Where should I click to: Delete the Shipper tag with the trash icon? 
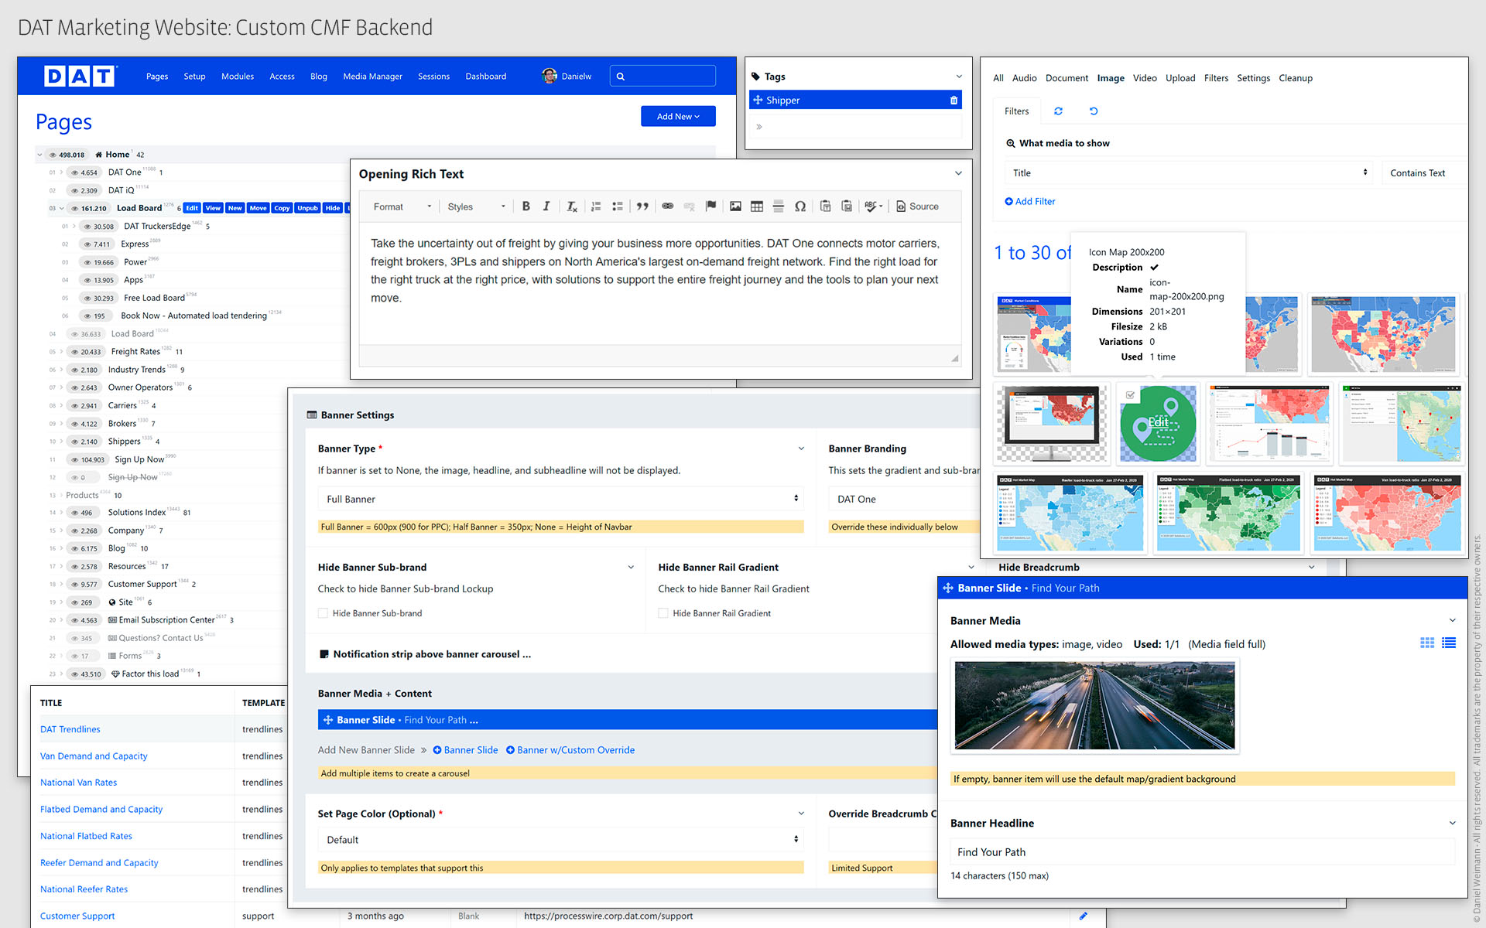(954, 101)
